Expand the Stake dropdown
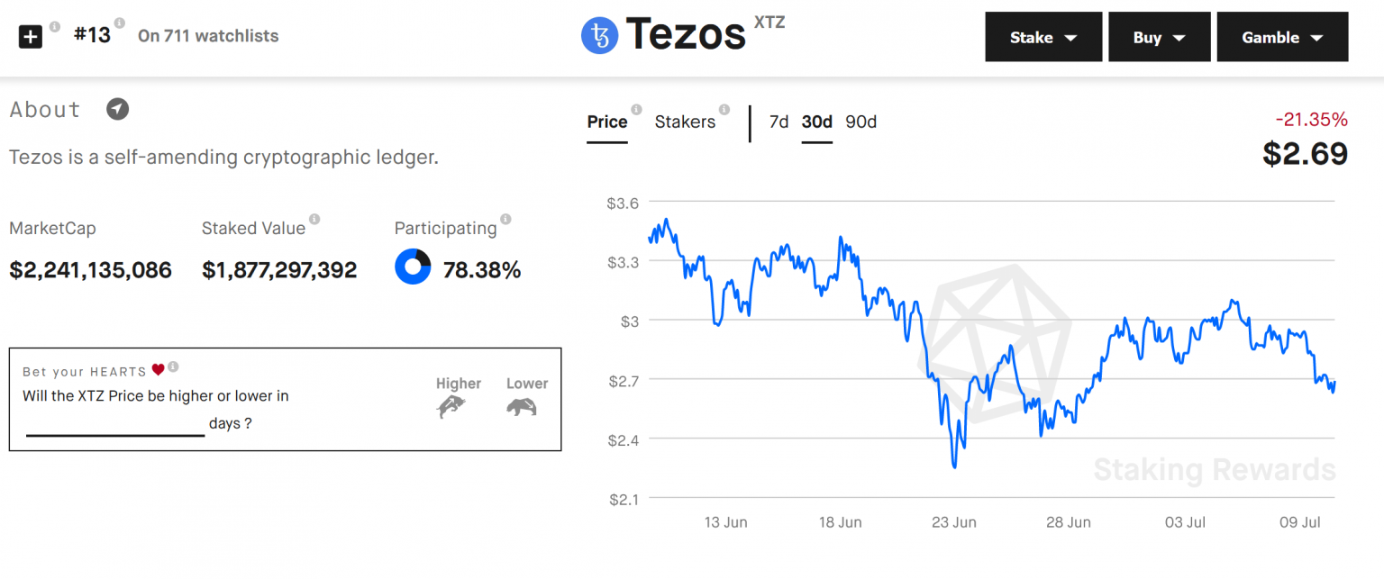Image resolution: width=1384 pixels, height=579 pixels. 1043,37
